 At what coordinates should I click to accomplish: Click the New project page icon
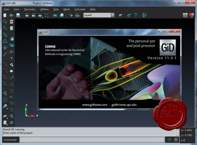coord(5,15)
